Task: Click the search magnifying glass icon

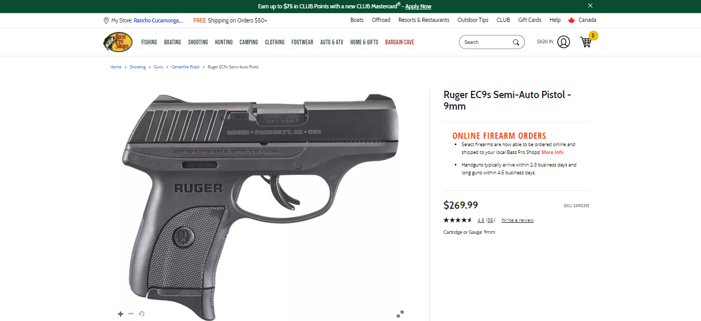Action: pyautogui.click(x=516, y=42)
